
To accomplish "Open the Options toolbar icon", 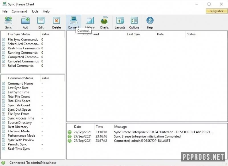I will [134, 21].
